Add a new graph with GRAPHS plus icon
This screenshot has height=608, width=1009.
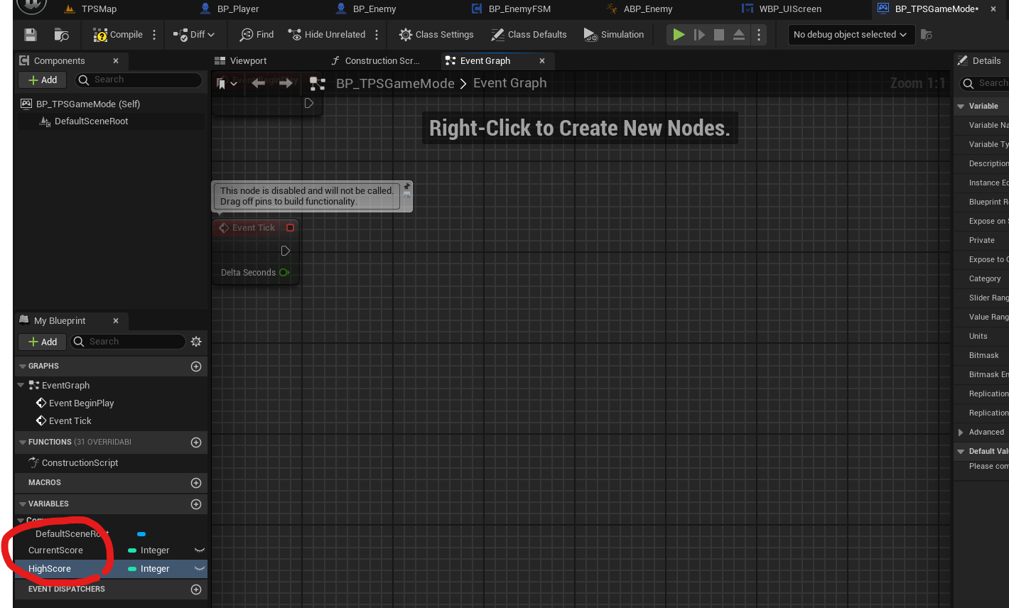(x=196, y=367)
